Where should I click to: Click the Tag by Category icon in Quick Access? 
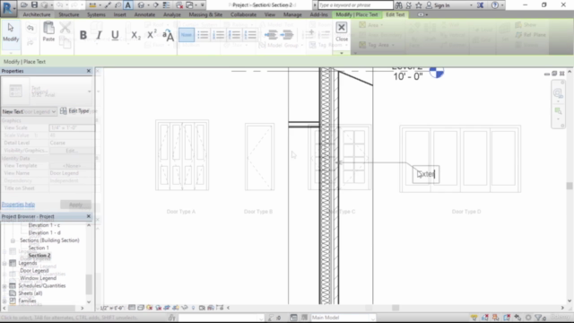pos(117,5)
